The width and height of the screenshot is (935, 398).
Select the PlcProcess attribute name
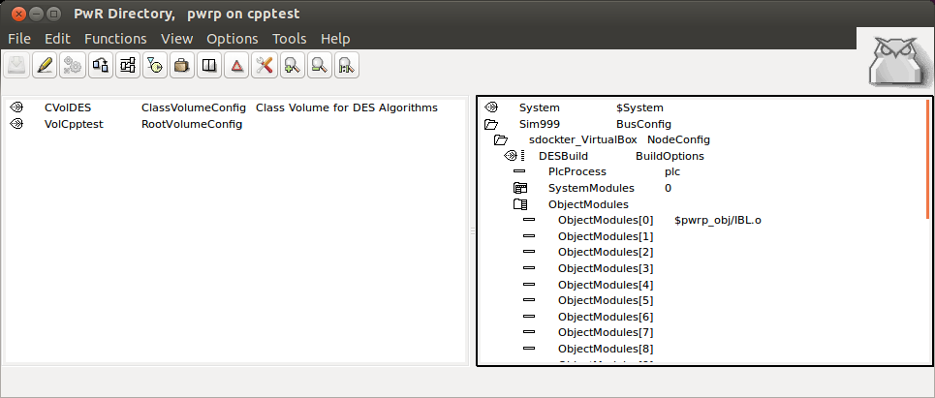pos(577,171)
